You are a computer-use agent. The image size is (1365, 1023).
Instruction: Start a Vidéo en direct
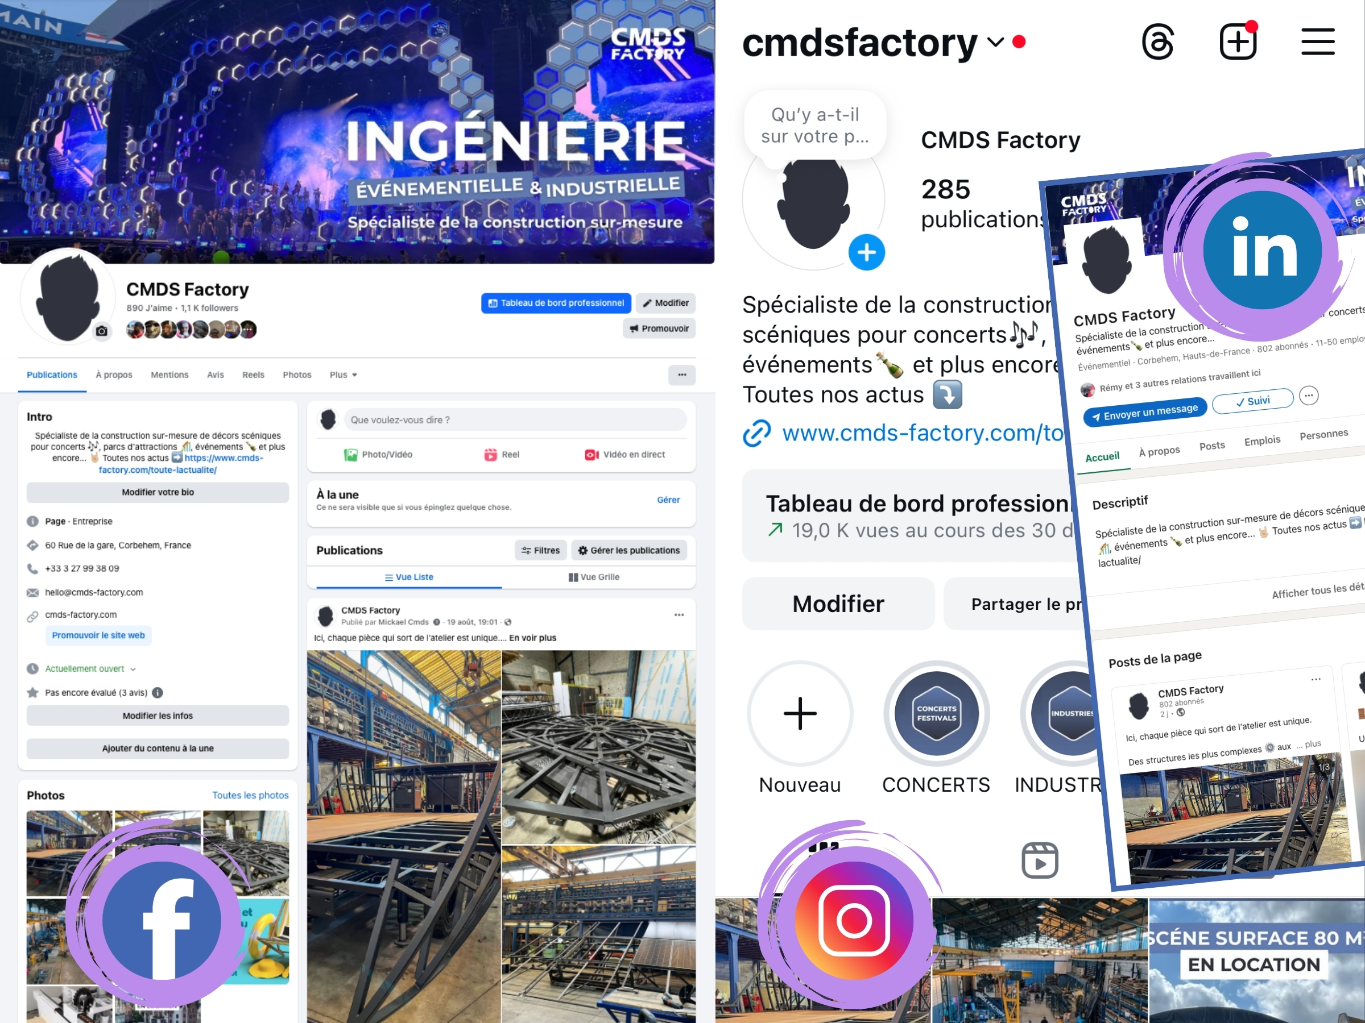[624, 455]
